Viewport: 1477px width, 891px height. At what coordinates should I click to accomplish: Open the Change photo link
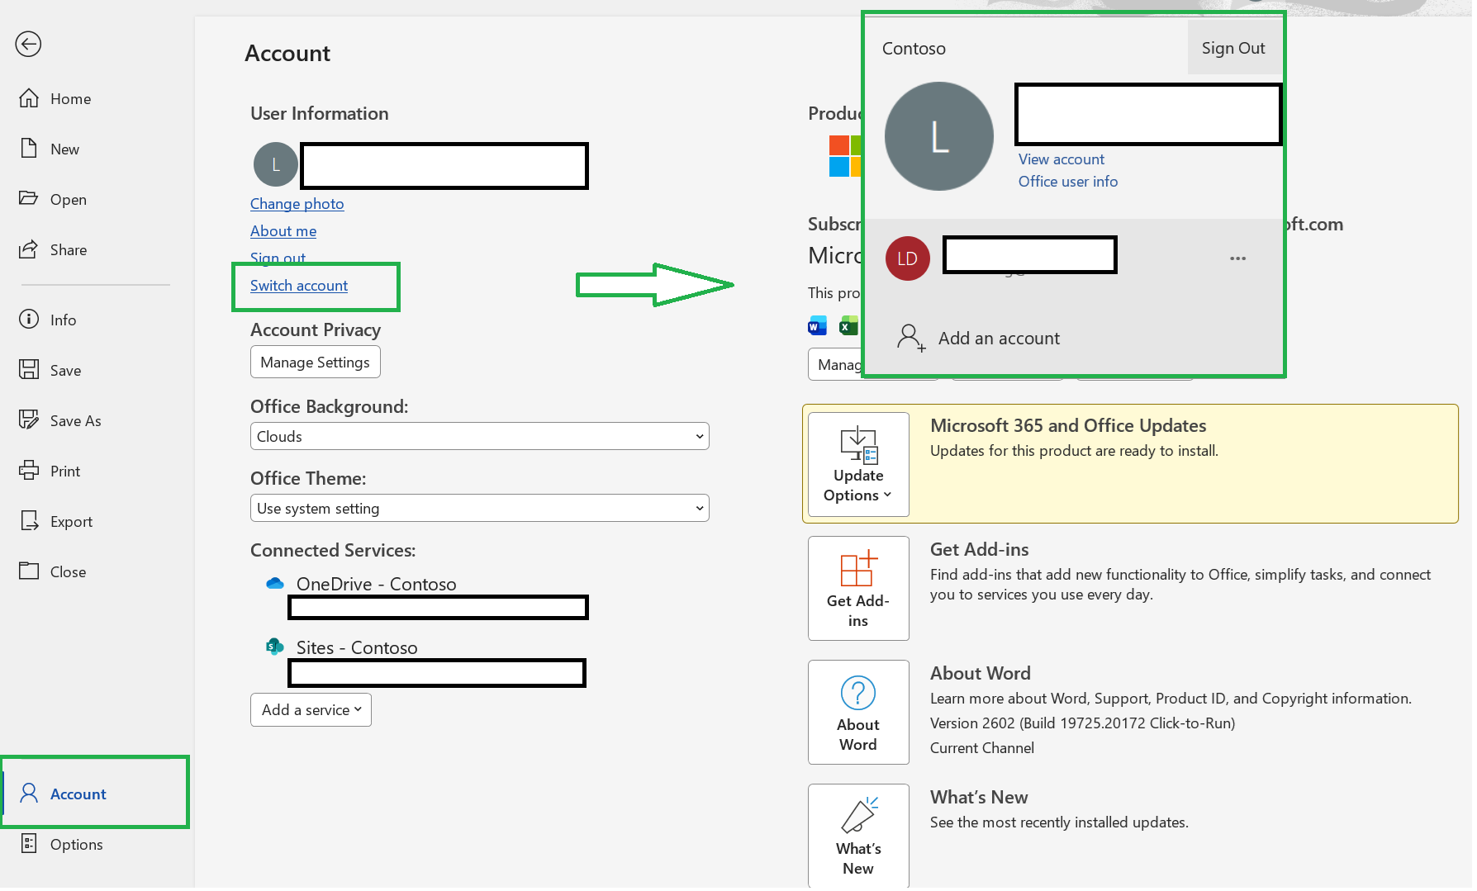tap(297, 204)
